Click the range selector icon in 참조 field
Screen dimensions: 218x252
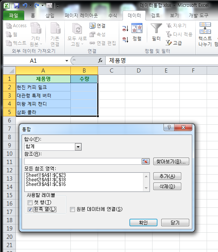146,161
